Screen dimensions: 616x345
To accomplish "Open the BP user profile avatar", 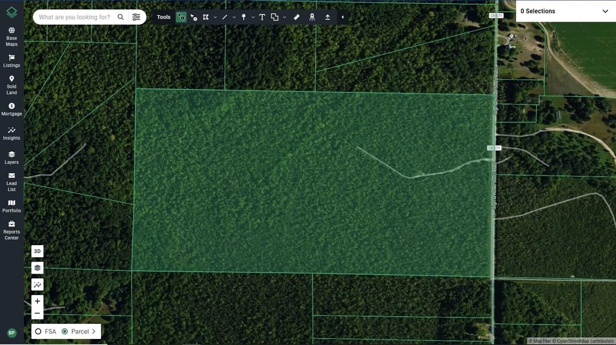I will (11, 332).
